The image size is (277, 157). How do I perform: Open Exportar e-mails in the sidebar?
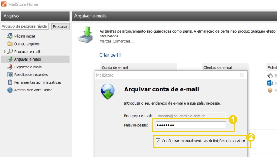pos(28,67)
